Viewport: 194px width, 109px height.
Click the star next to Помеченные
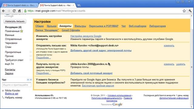tap(22, 31)
